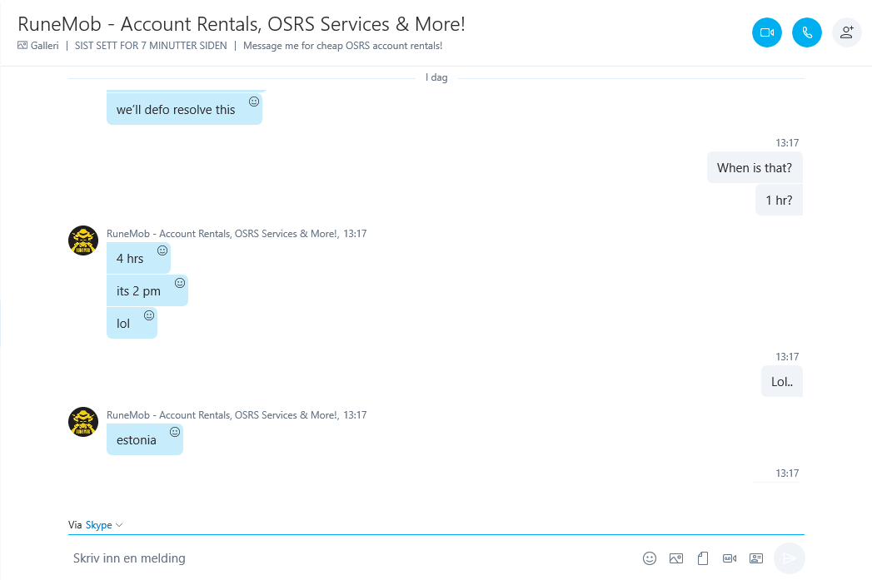Image resolution: width=872 pixels, height=580 pixels.
Task: React to the '4 hrs' message
Action: pyautogui.click(x=162, y=250)
